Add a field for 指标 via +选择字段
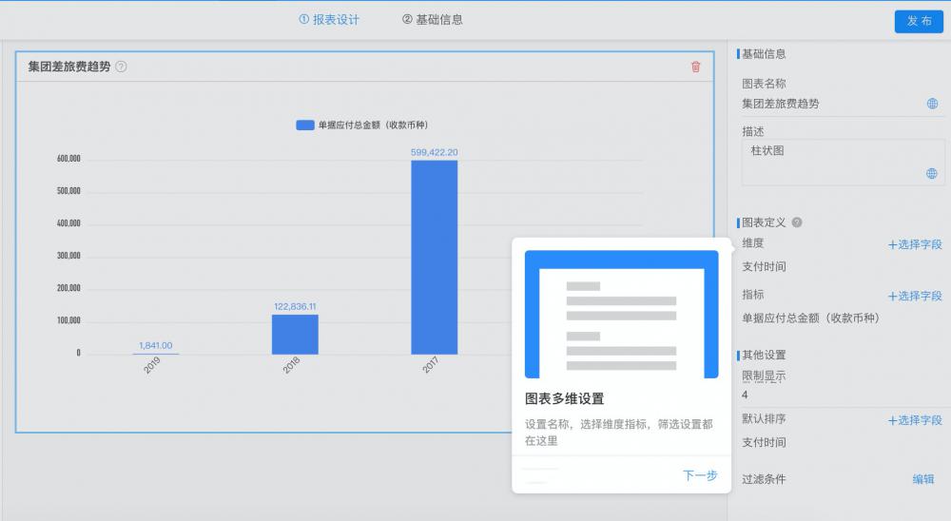The width and height of the screenshot is (951, 521). click(x=915, y=296)
